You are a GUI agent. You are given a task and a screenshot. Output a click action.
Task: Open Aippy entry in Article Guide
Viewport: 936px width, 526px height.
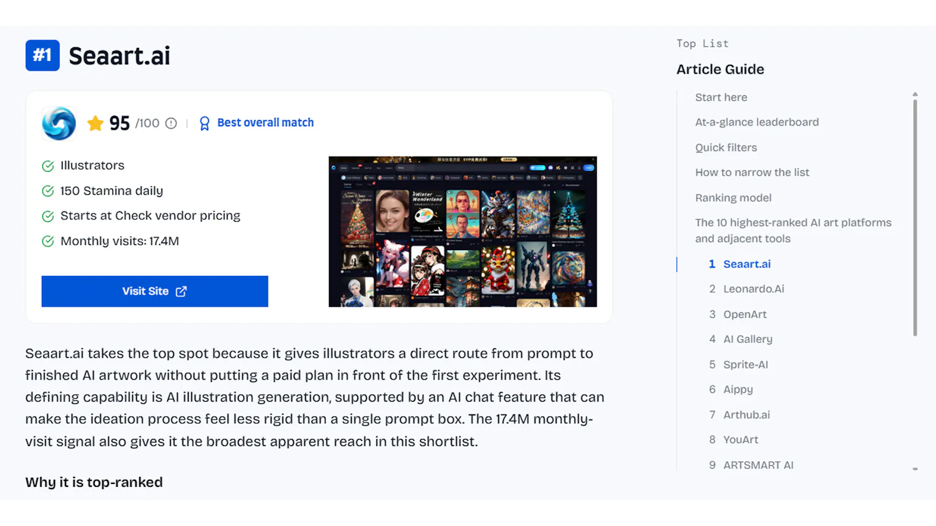point(738,390)
